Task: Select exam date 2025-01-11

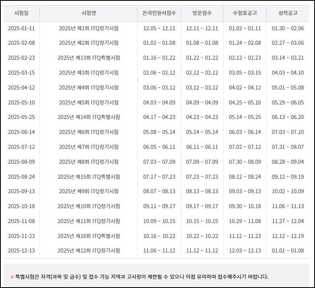Action: click(21, 28)
